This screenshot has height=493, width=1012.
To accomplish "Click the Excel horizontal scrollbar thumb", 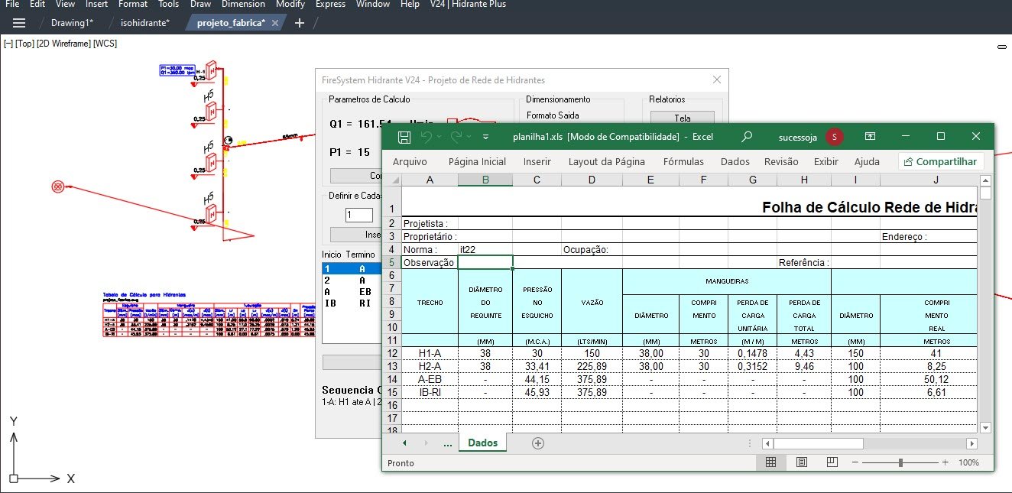I will pos(818,443).
